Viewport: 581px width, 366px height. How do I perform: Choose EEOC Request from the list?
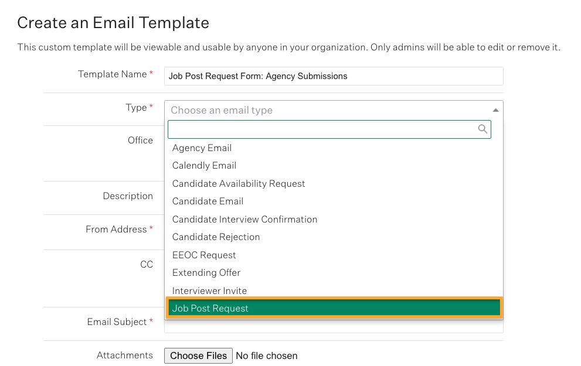[204, 255]
